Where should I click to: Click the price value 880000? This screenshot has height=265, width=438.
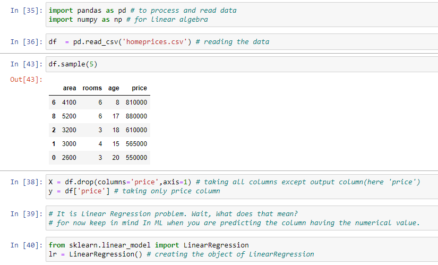click(x=136, y=116)
